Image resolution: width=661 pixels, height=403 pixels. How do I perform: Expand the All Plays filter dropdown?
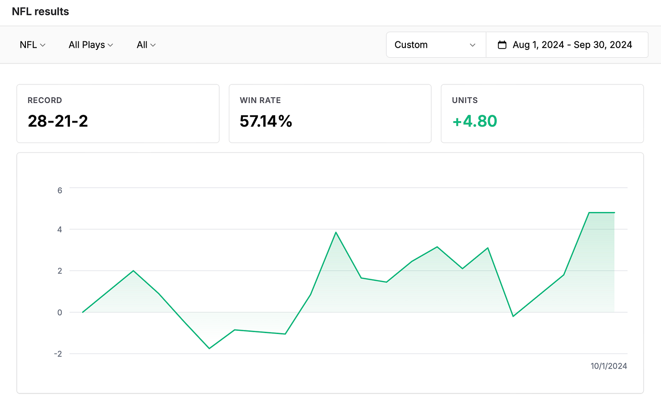click(x=91, y=45)
